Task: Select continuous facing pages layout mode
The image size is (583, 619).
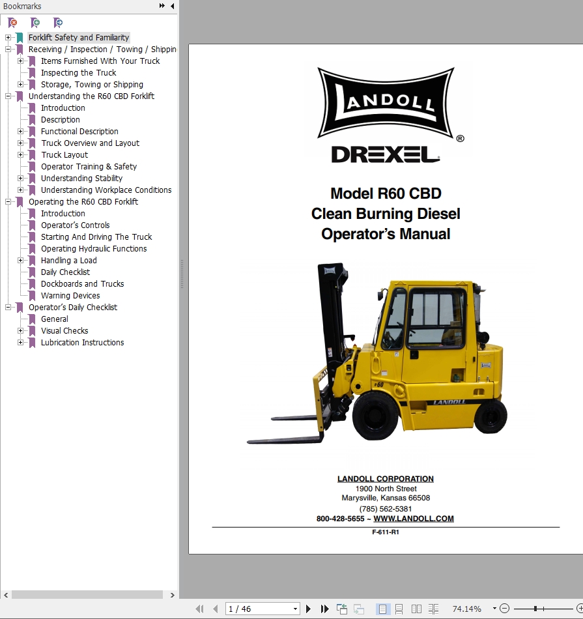Action: 433,609
